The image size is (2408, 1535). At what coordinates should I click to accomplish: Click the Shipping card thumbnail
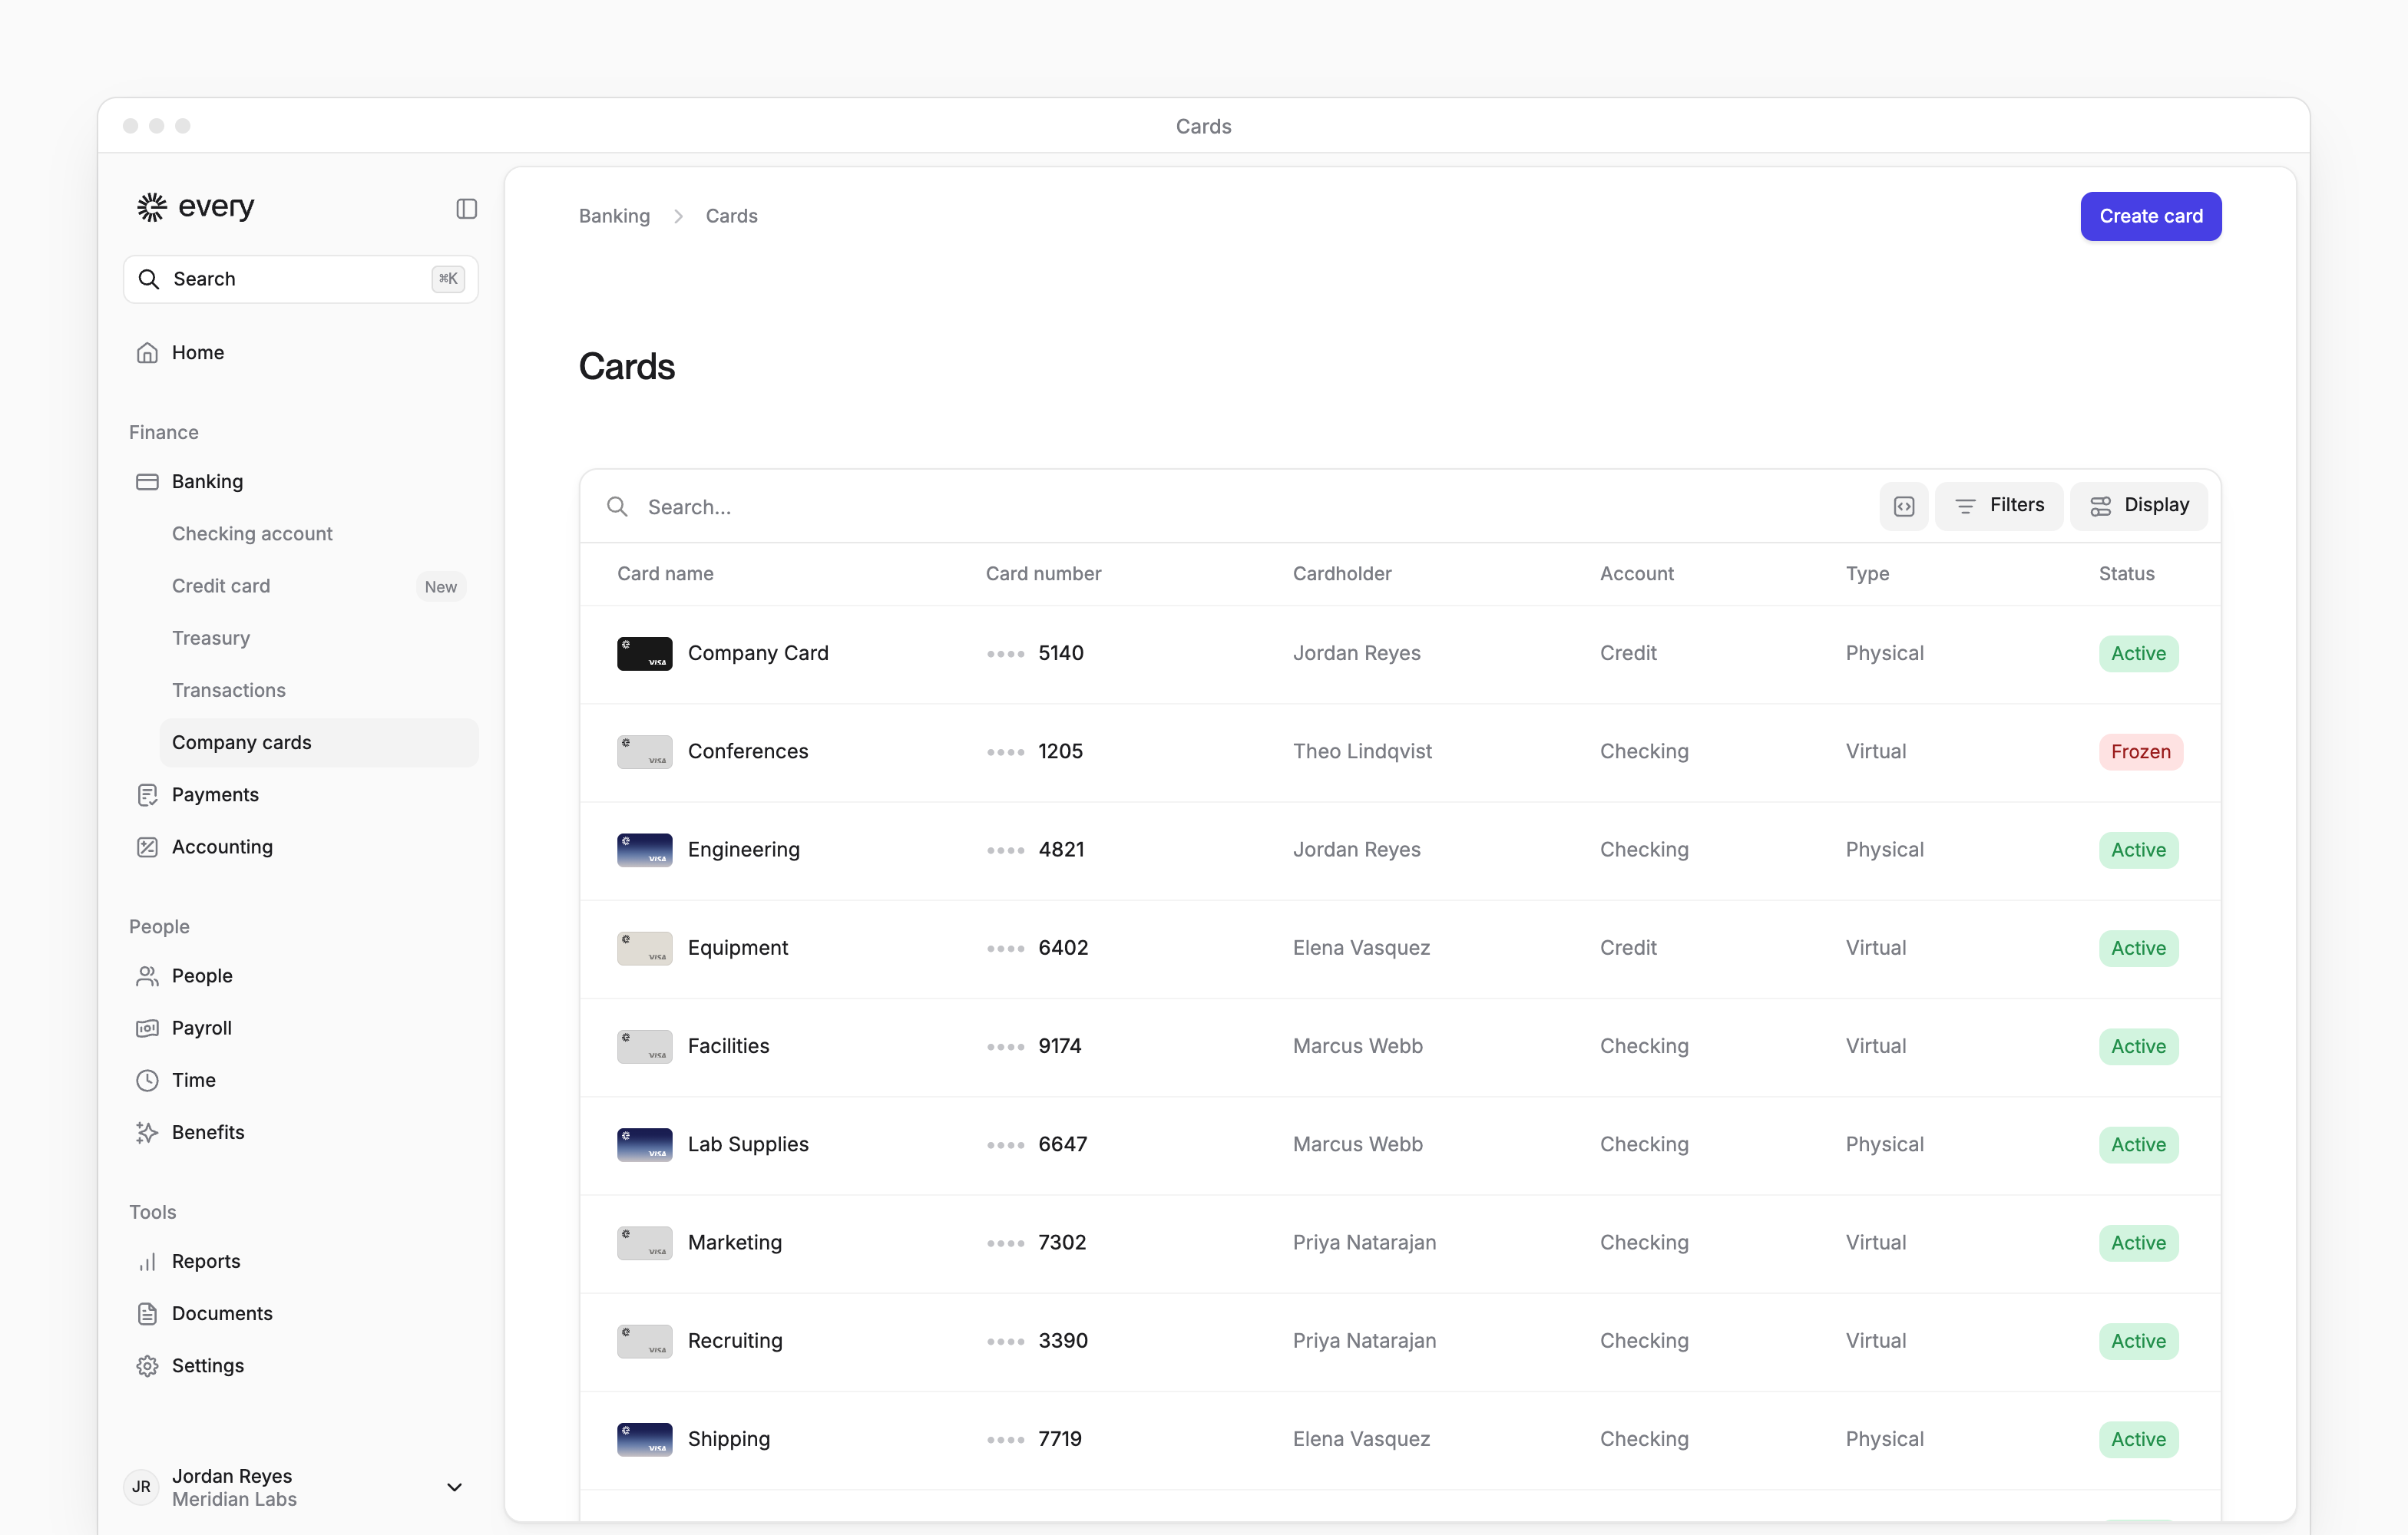point(644,1439)
